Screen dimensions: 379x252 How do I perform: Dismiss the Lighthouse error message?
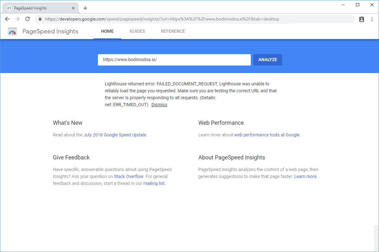pyautogui.click(x=159, y=105)
